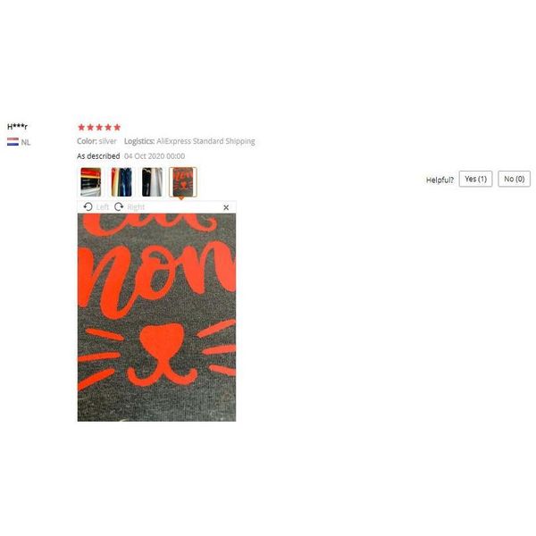Click the rotate left arrow icon
This screenshot has width=536, height=536.
pyautogui.click(x=88, y=207)
